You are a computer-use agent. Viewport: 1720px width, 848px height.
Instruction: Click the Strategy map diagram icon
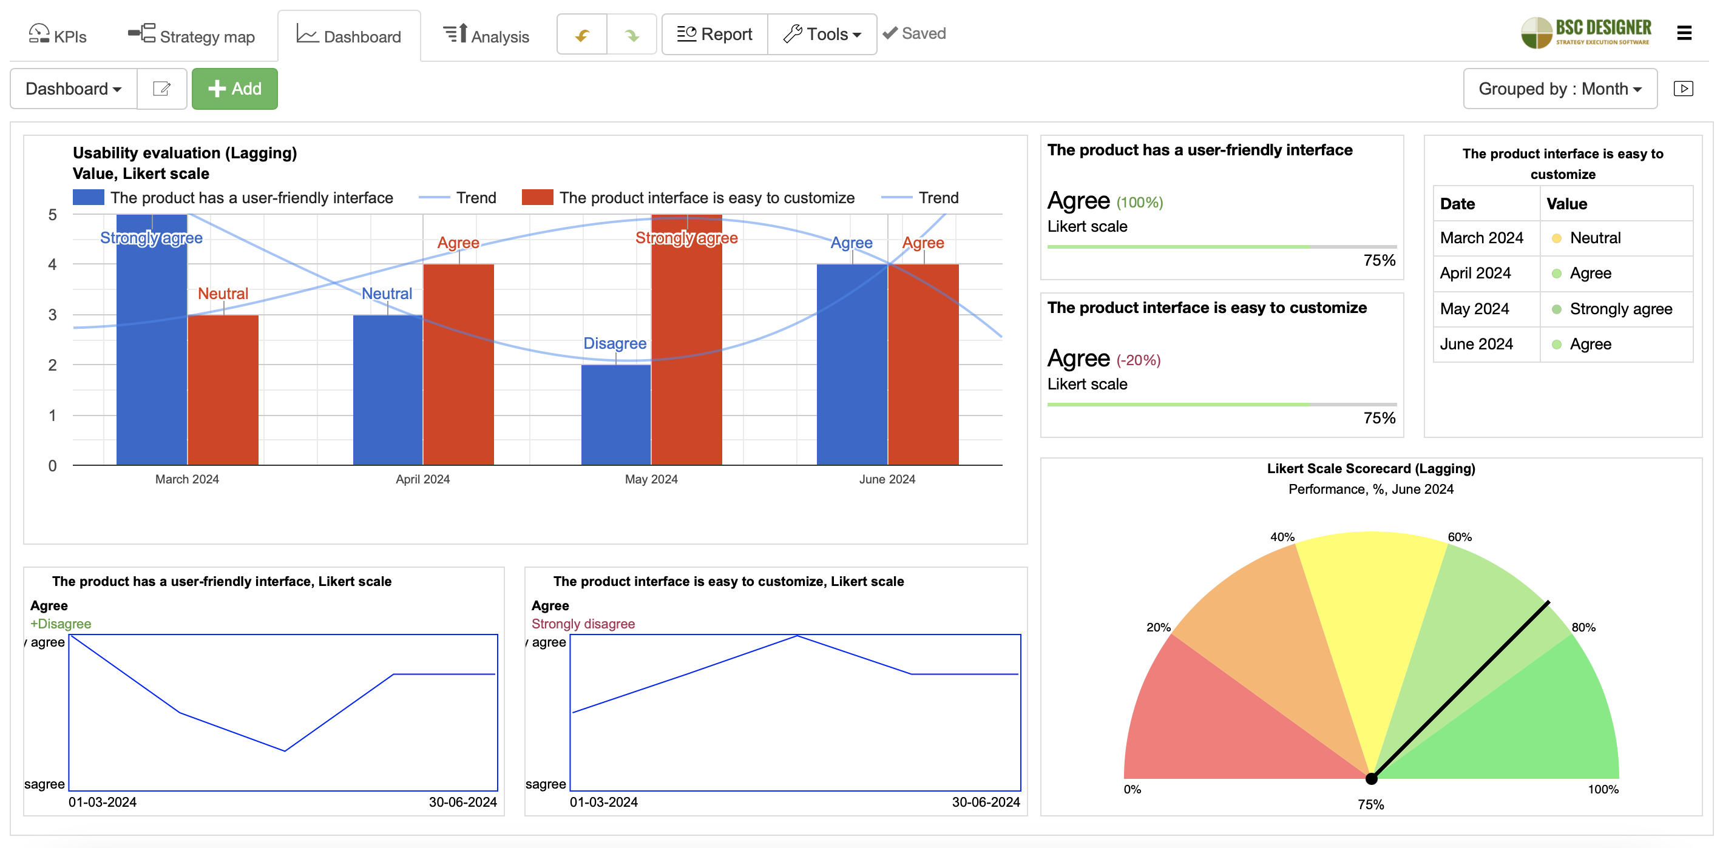(x=141, y=33)
